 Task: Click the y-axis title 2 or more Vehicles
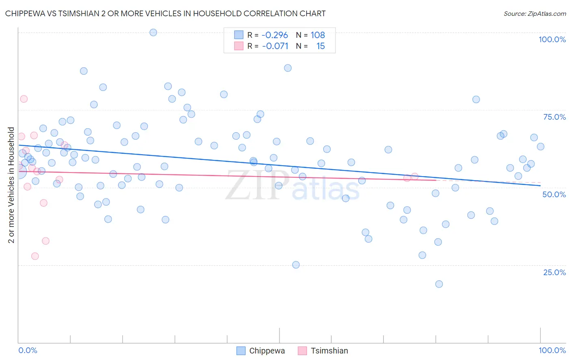coord(11,185)
